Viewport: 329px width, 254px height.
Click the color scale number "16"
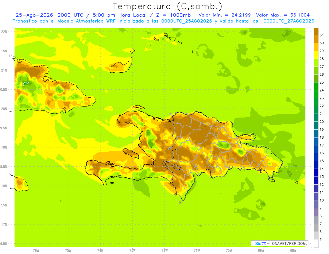pos(322,153)
